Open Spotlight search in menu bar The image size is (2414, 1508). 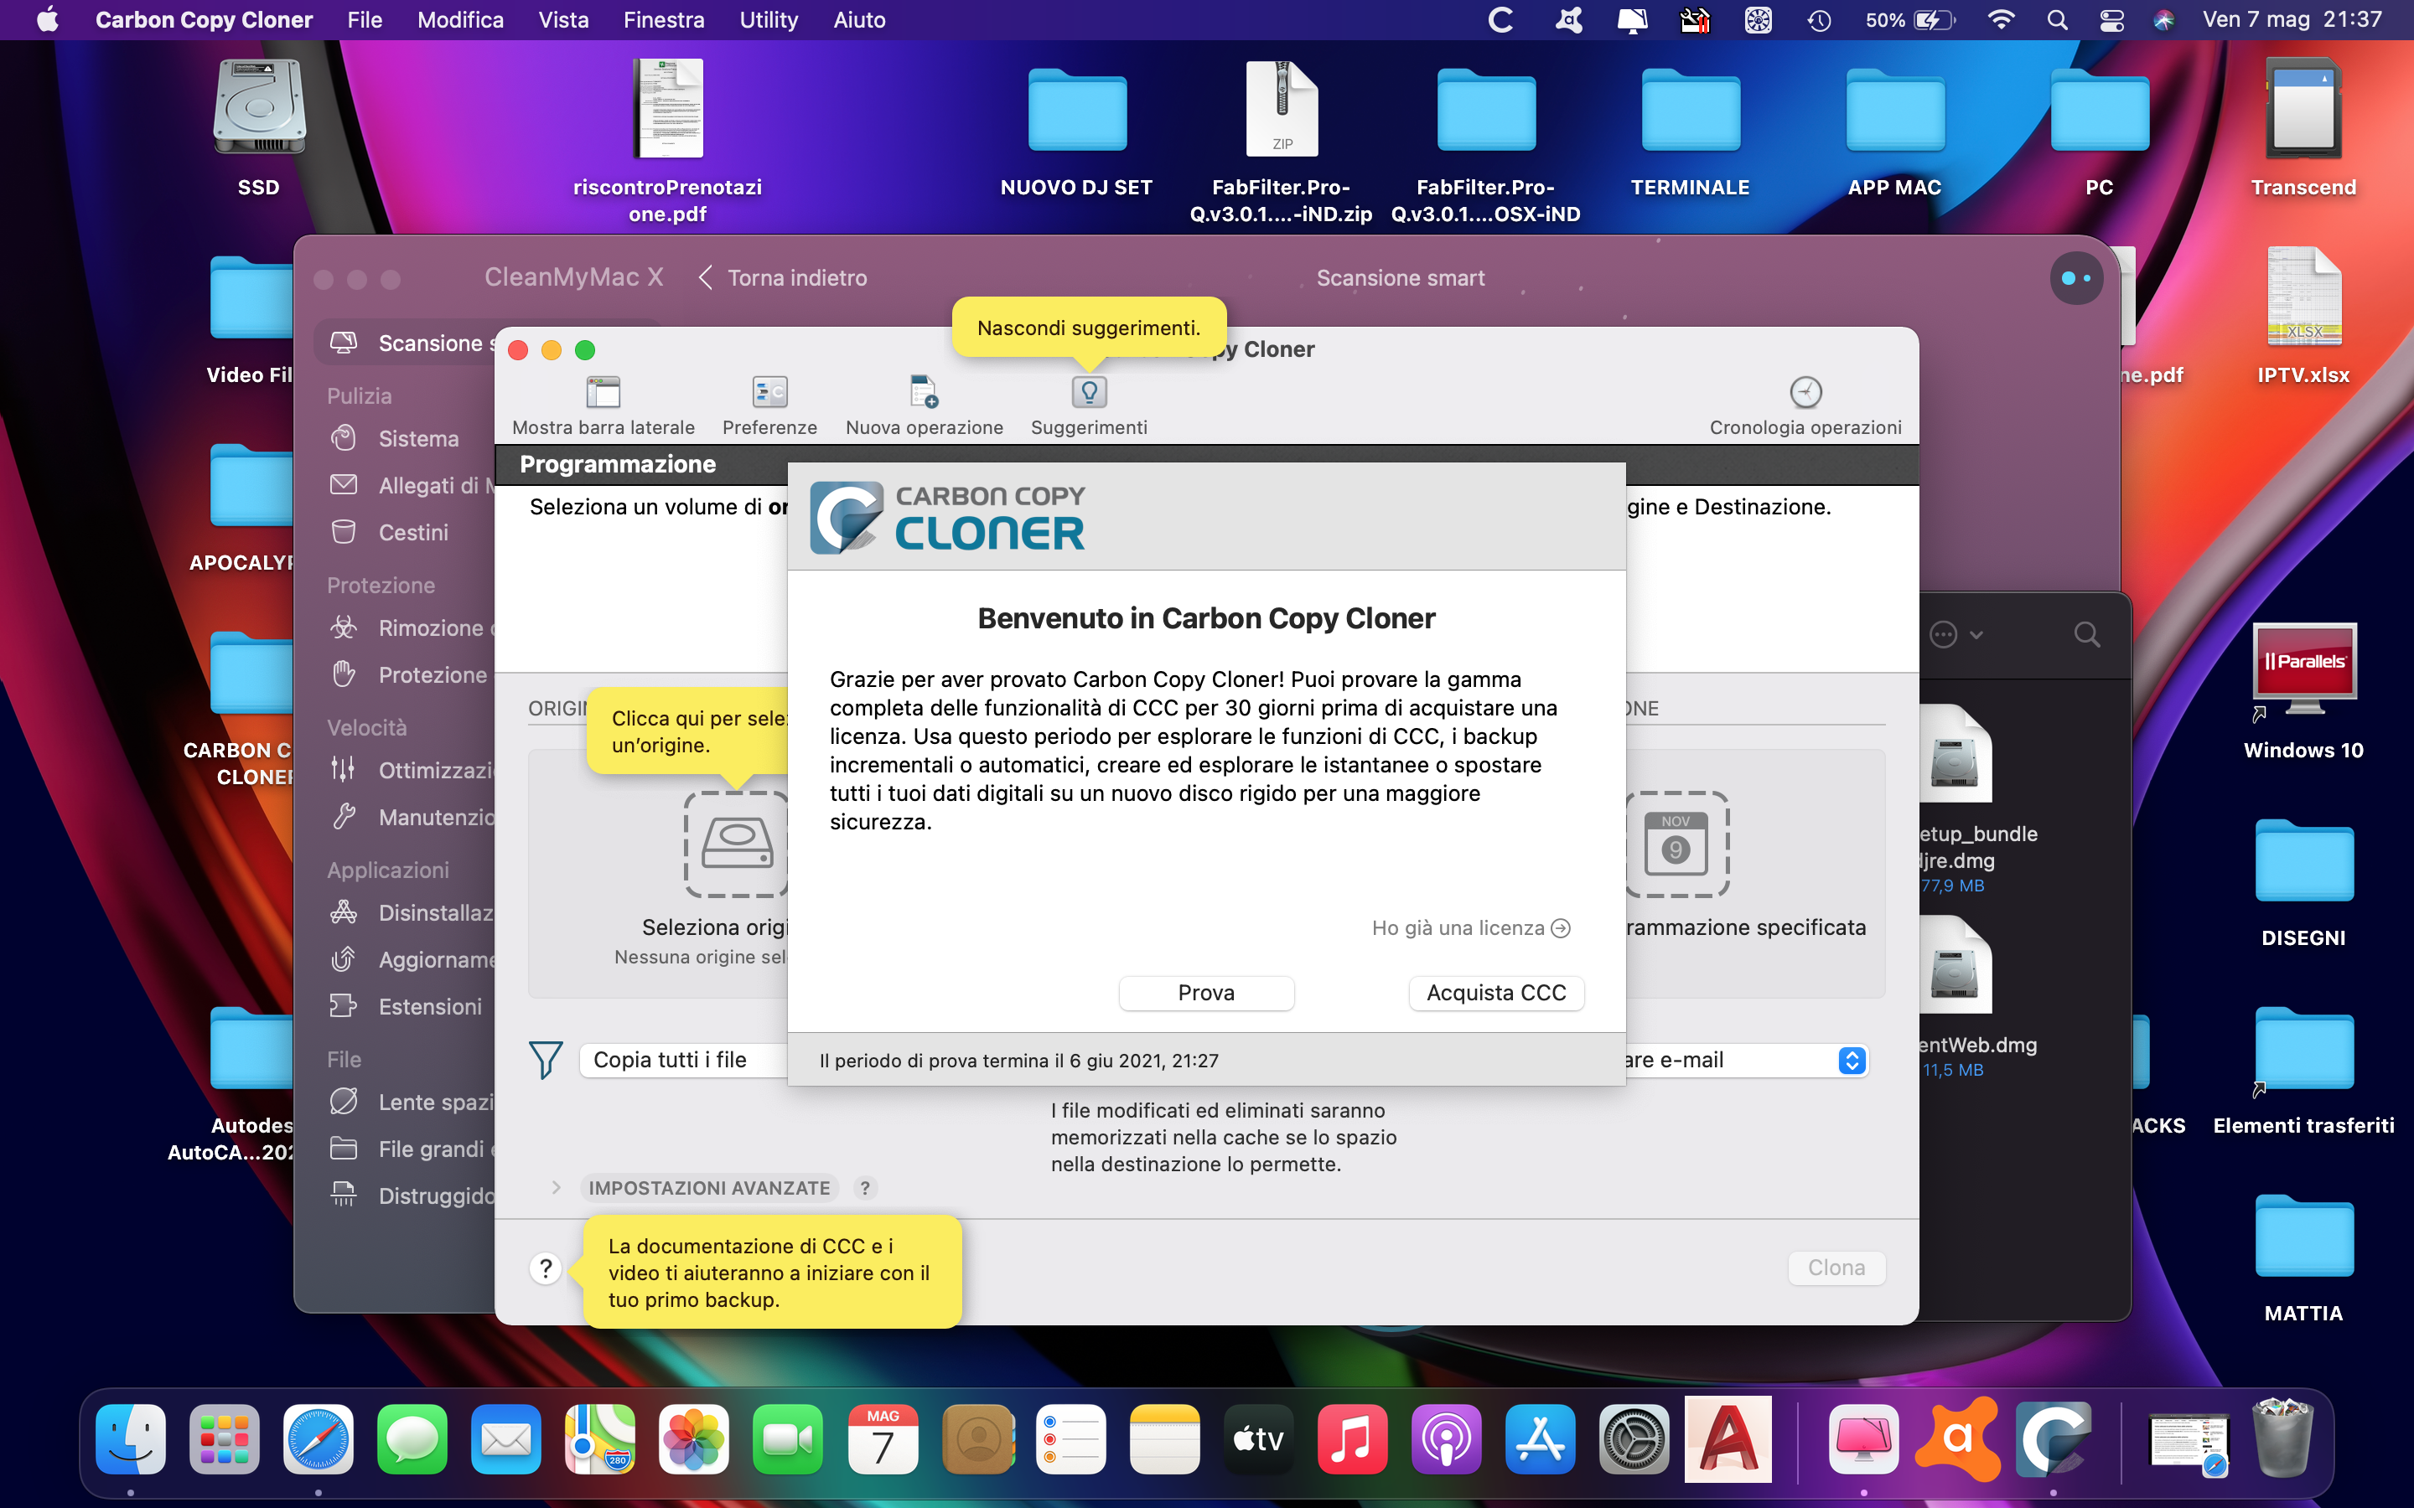pyautogui.click(x=2057, y=20)
